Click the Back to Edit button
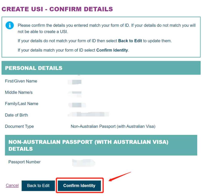The height and width of the screenshot is (196, 202). coord(38,185)
